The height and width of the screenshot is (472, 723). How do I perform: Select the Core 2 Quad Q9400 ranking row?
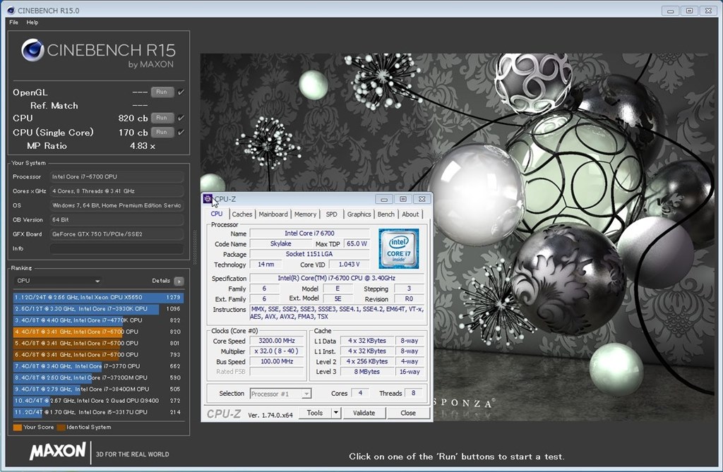coord(98,401)
